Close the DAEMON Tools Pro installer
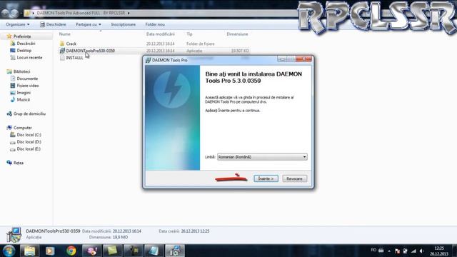457x257 pixels. click(x=303, y=59)
